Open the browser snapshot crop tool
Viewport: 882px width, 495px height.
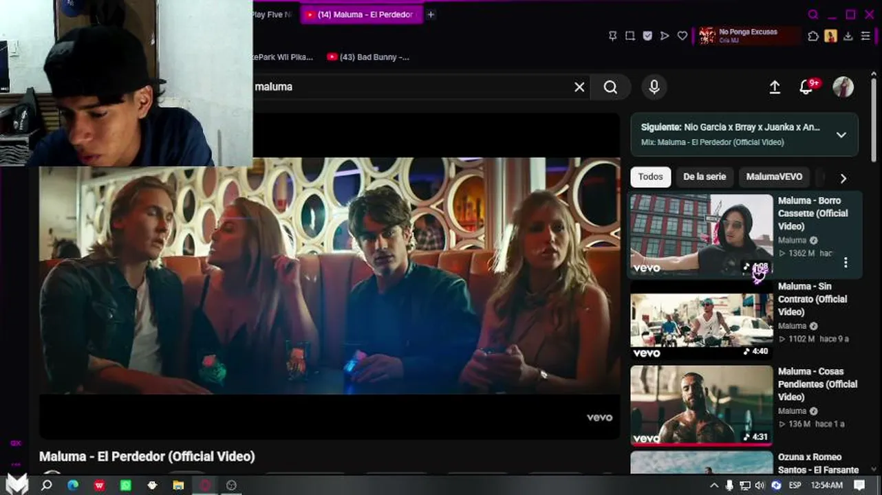coord(630,36)
